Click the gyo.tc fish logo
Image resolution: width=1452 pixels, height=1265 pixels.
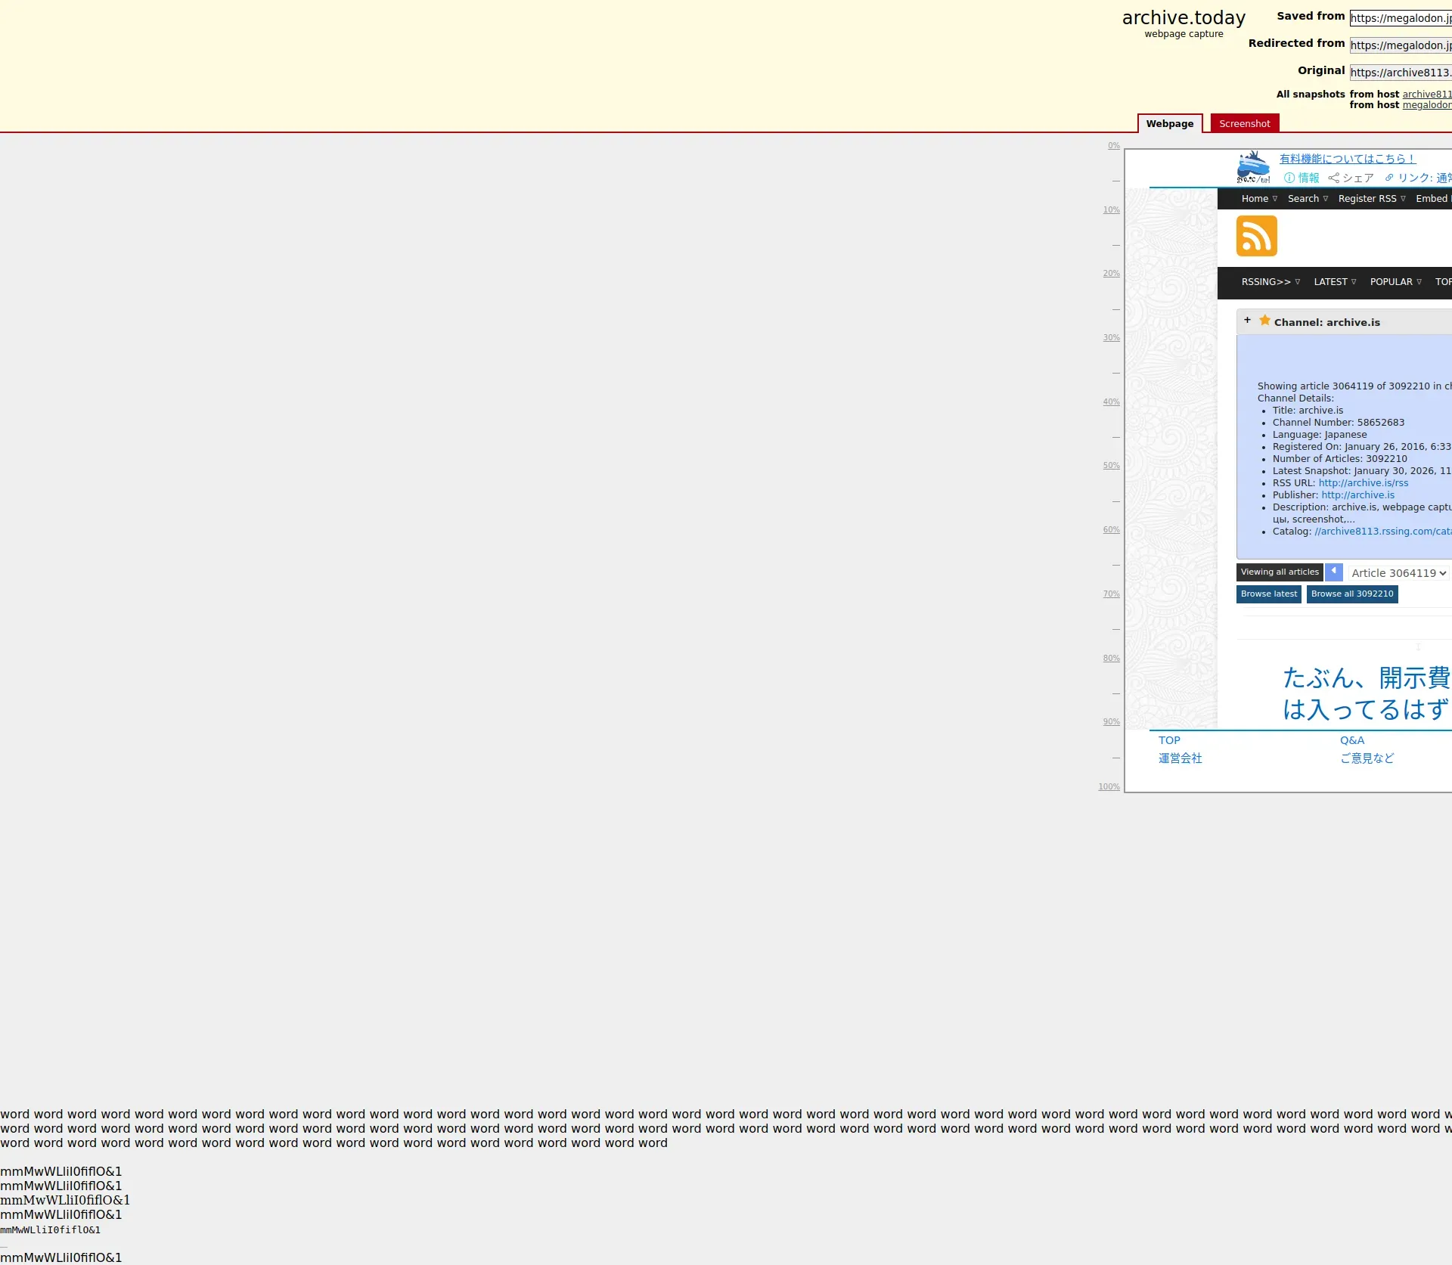point(1253,167)
